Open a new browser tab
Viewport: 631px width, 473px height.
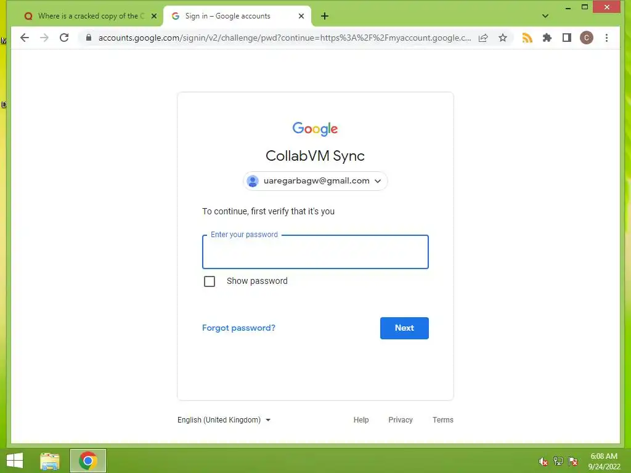click(325, 16)
